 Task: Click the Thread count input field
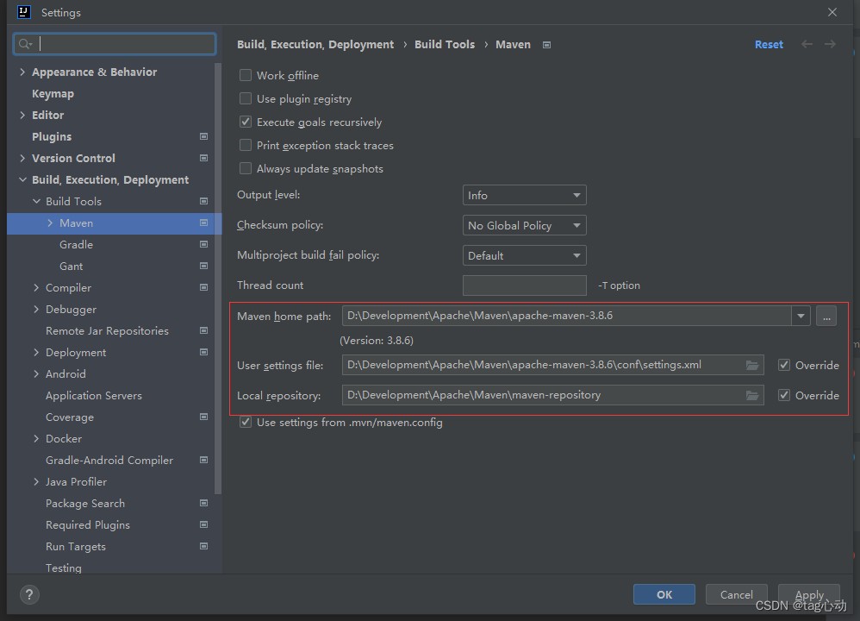524,285
